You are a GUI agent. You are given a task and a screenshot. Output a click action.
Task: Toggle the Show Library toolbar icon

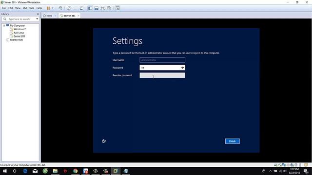coord(90,8)
